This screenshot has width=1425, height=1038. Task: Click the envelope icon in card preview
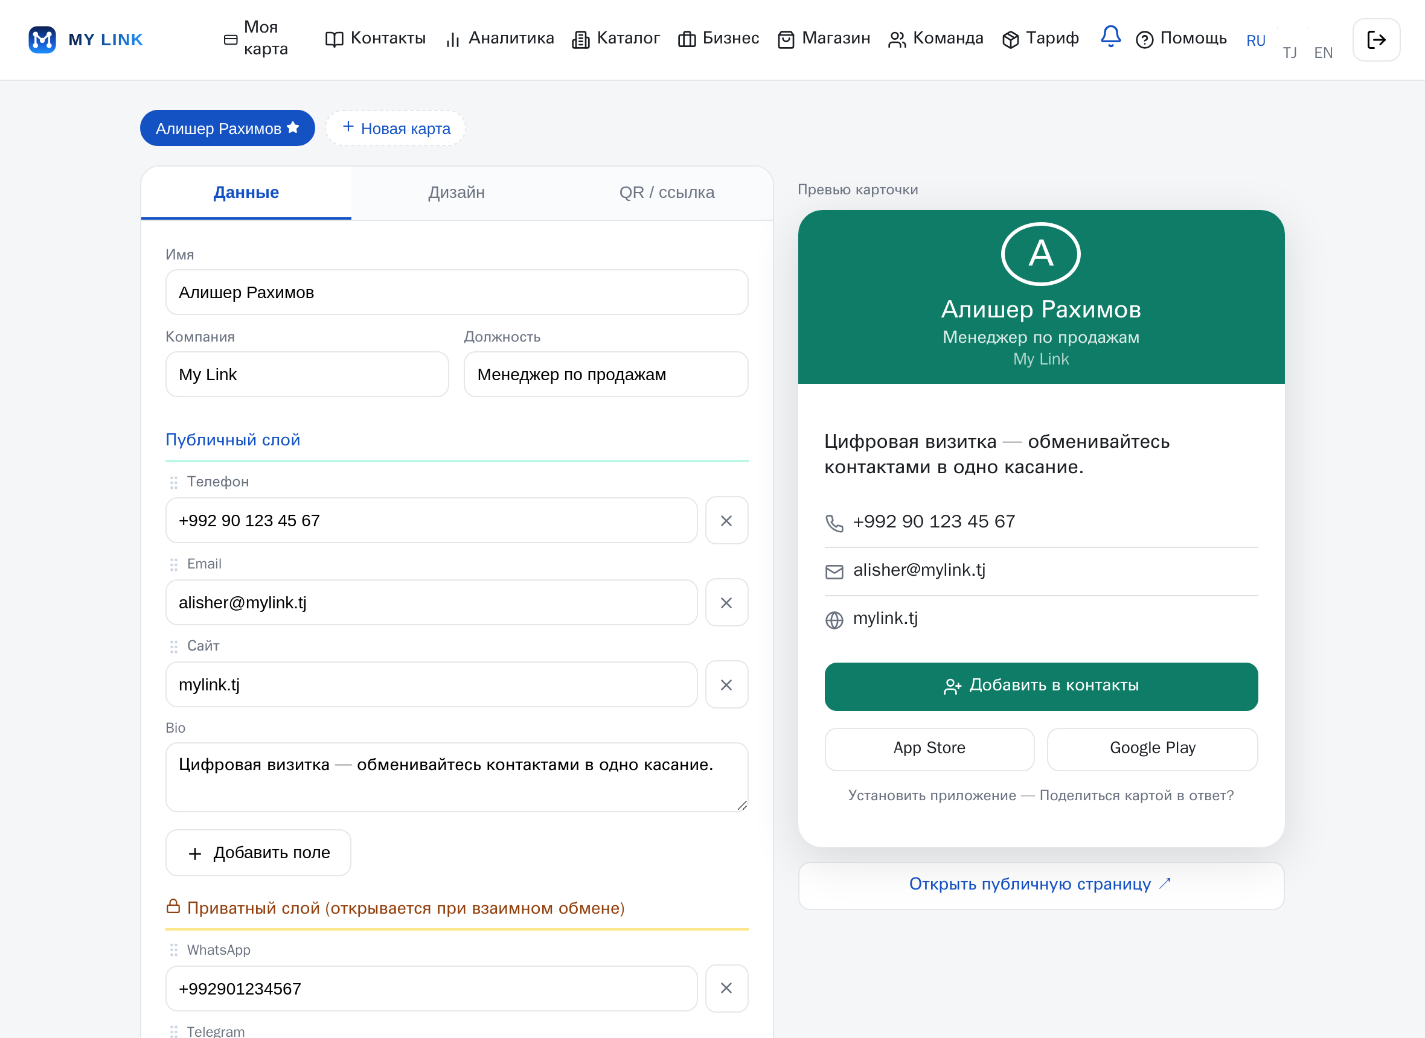point(834,571)
